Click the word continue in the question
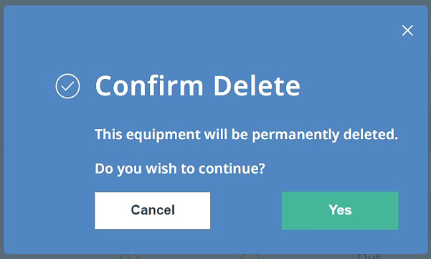Image resolution: width=431 pixels, height=259 pixels. 232,169
